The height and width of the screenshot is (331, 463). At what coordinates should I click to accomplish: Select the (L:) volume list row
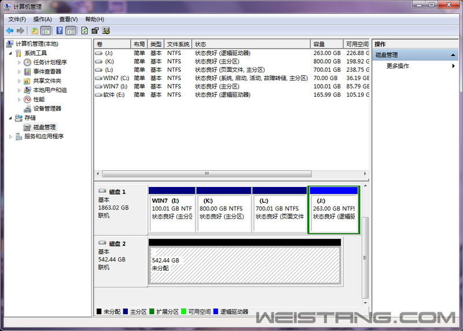point(232,69)
